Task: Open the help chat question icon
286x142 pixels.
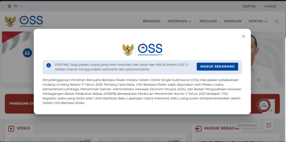Action: (x=268, y=125)
